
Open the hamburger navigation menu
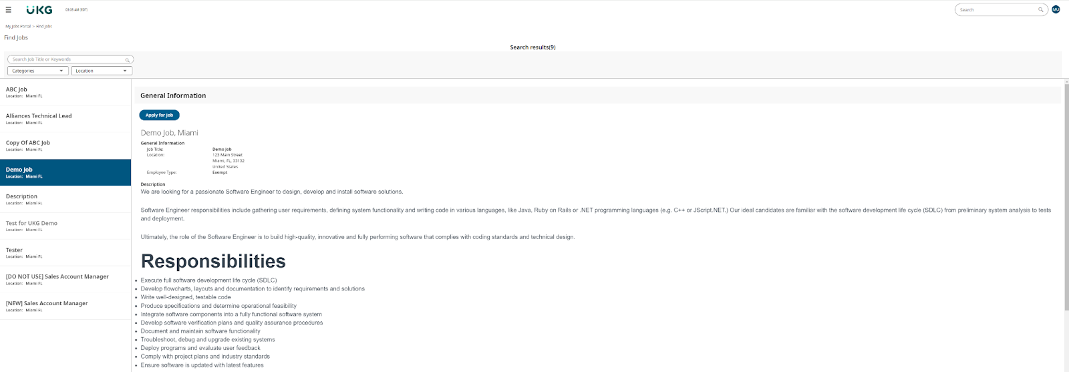(9, 10)
